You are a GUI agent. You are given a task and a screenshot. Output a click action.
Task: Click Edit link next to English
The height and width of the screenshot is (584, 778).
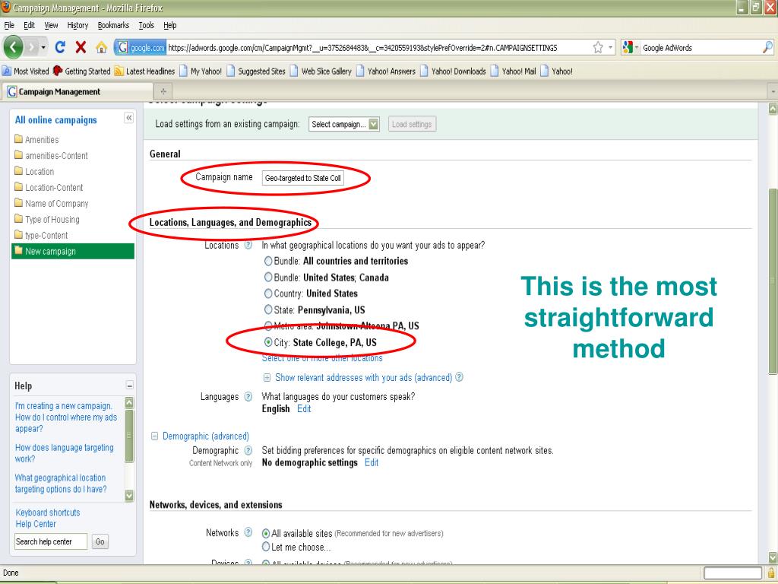pos(304,408)
